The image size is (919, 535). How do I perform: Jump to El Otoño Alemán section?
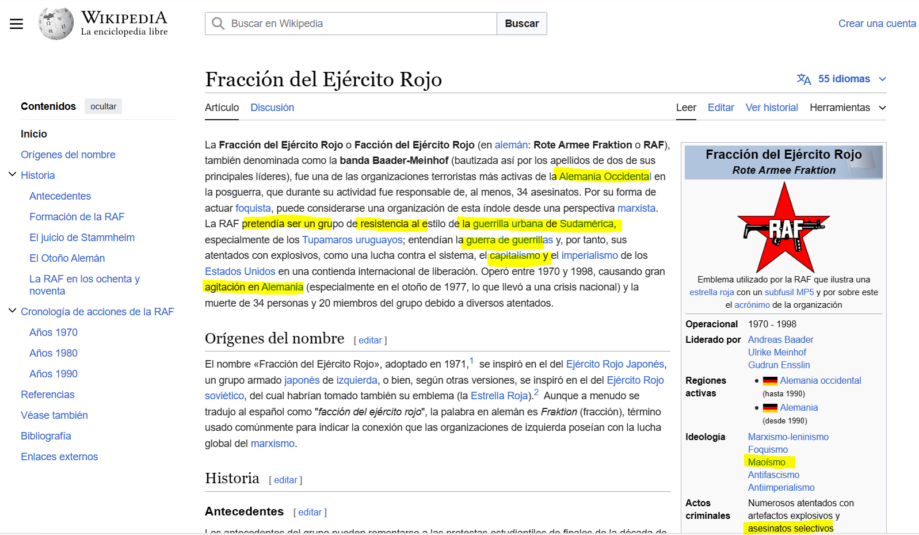click(x=67, y=258)
